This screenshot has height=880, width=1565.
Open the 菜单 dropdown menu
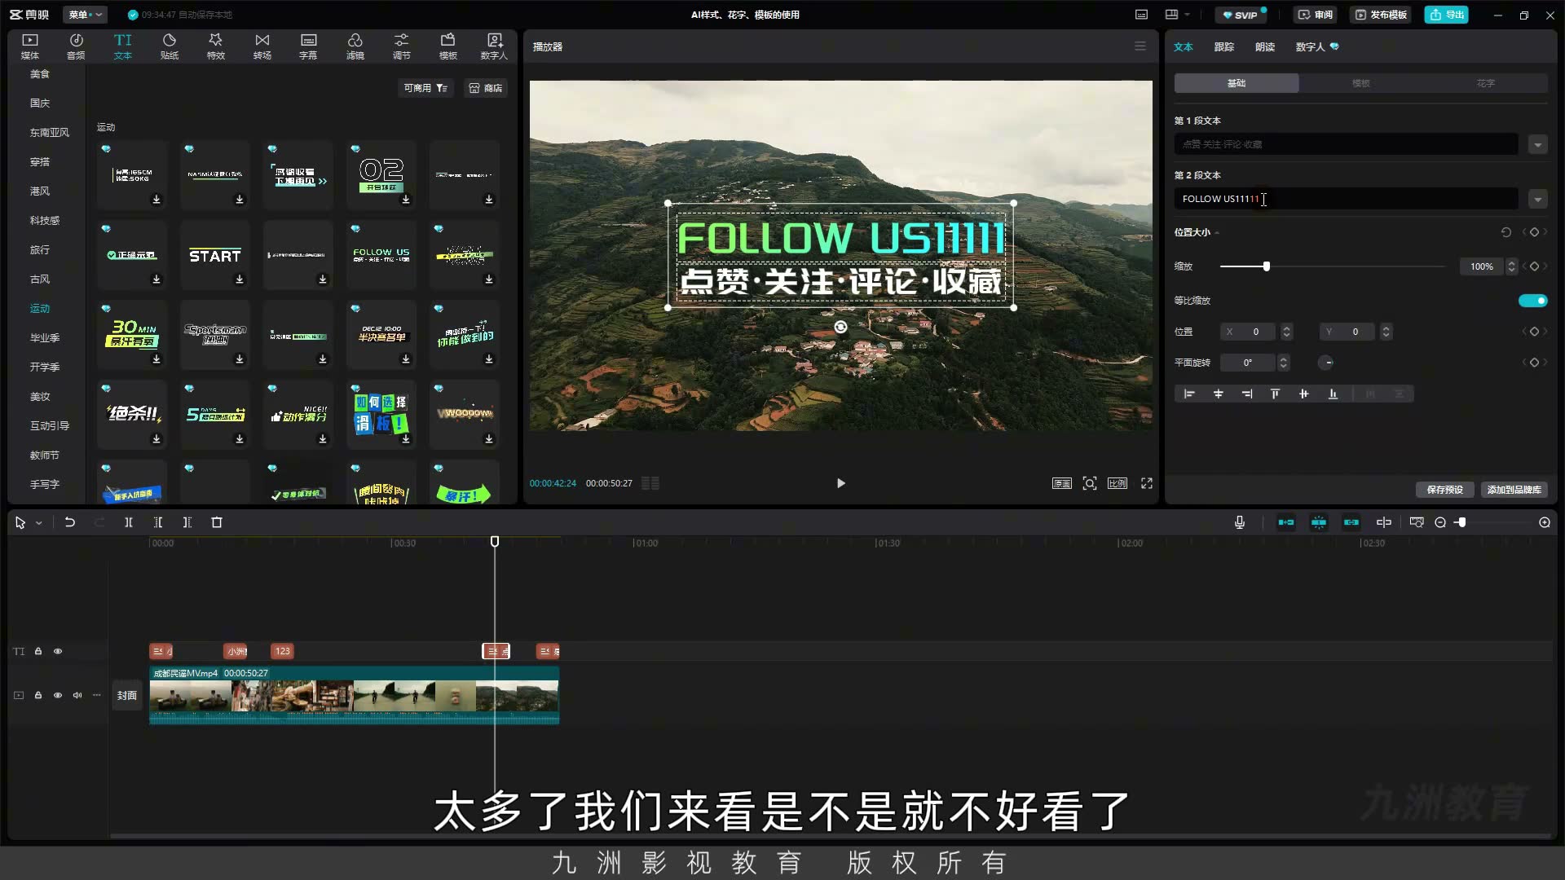tap(85, 15)
